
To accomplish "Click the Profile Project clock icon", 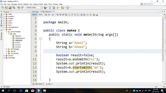I will point(67,7).
